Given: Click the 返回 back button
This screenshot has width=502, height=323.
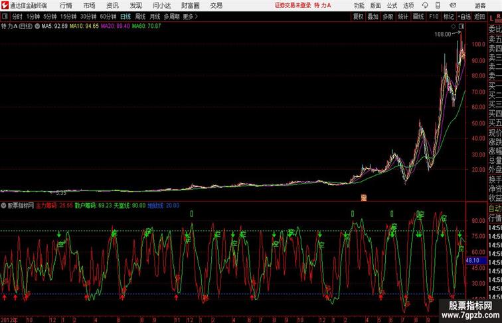Looking at the screenshot, I should pos(479,17).
